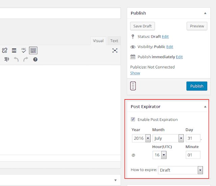Edit the Publish immediately link
Image resolution: width=216 pixels, height=186 pixels.
click(179, 57)
